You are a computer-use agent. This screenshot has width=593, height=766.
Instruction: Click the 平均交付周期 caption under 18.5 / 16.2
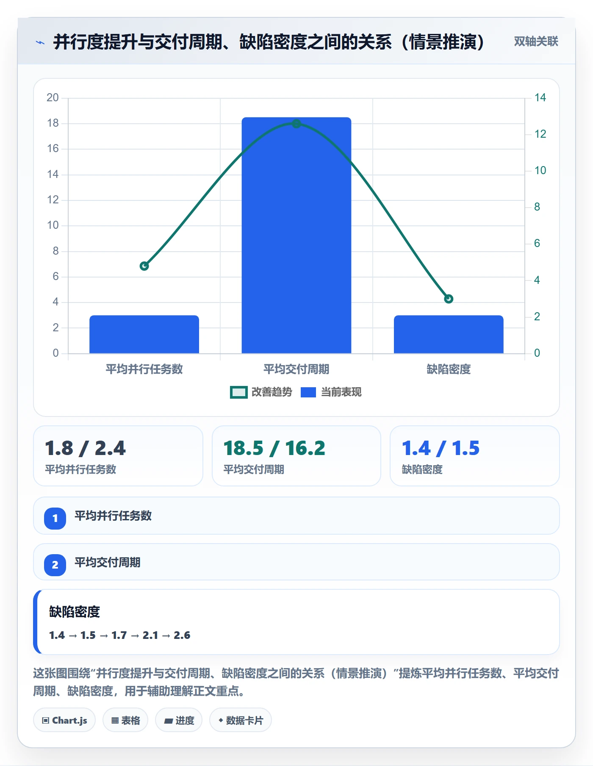pyautogui.click(x=254, y=469)
